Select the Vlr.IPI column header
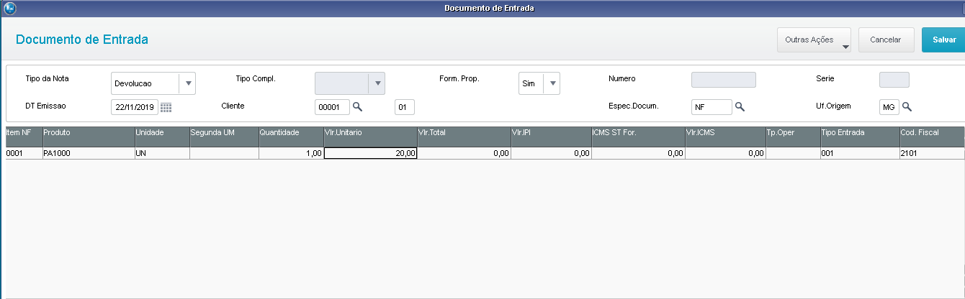The width and height of the screenshot is (965, 299). pos(551,137)
